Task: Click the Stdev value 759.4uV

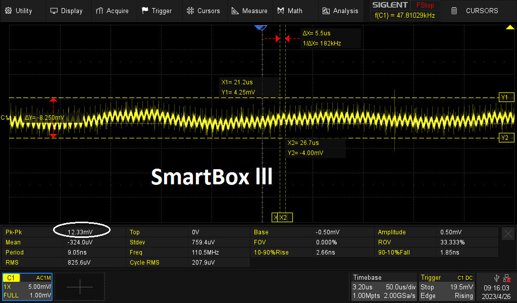Action: tap(203, 242)
